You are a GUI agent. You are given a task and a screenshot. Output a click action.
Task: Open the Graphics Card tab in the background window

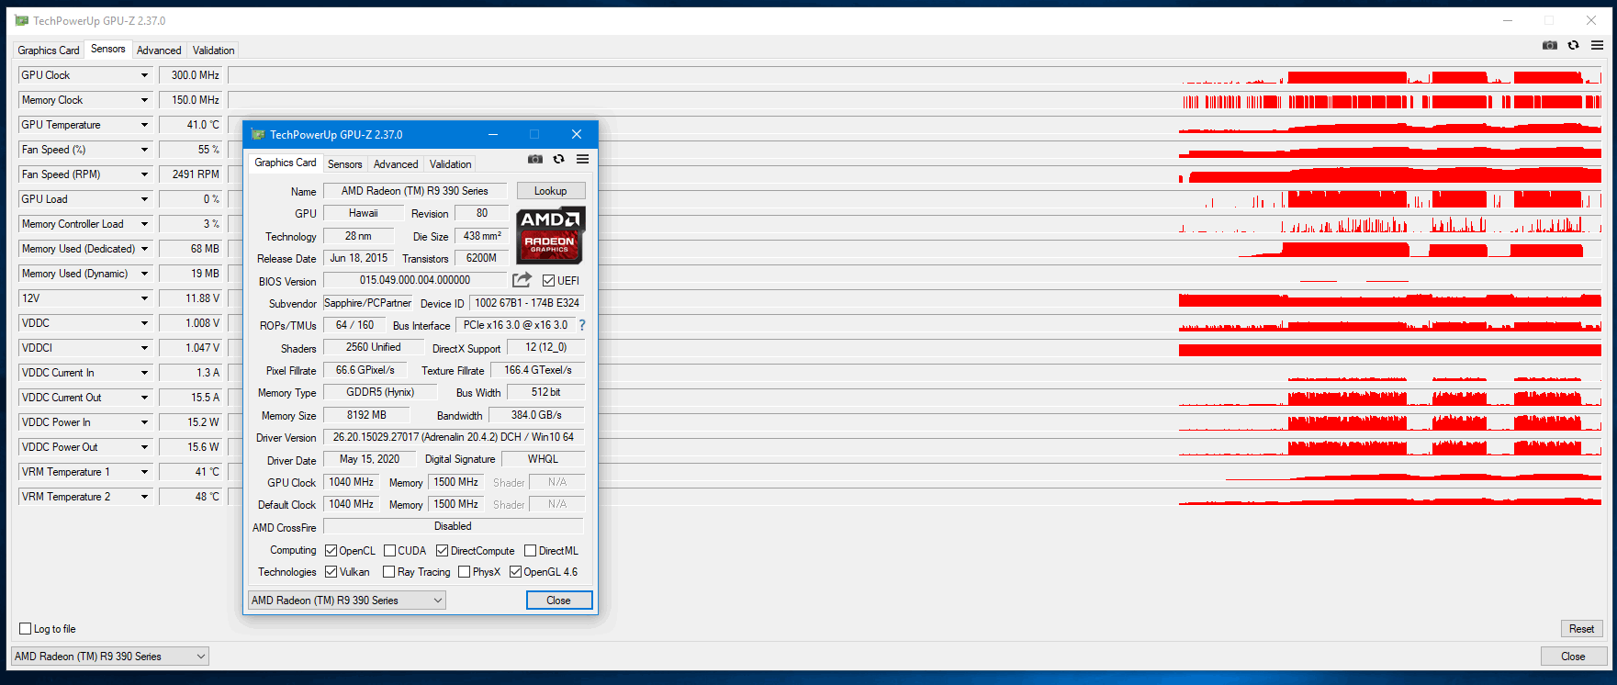(x=49, y=51)
